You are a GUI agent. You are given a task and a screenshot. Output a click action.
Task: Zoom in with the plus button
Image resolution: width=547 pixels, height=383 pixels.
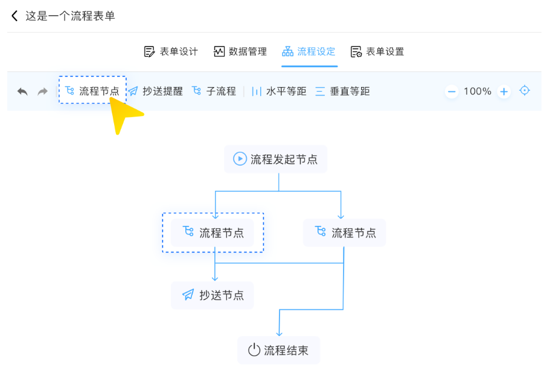tap(504, 92)
